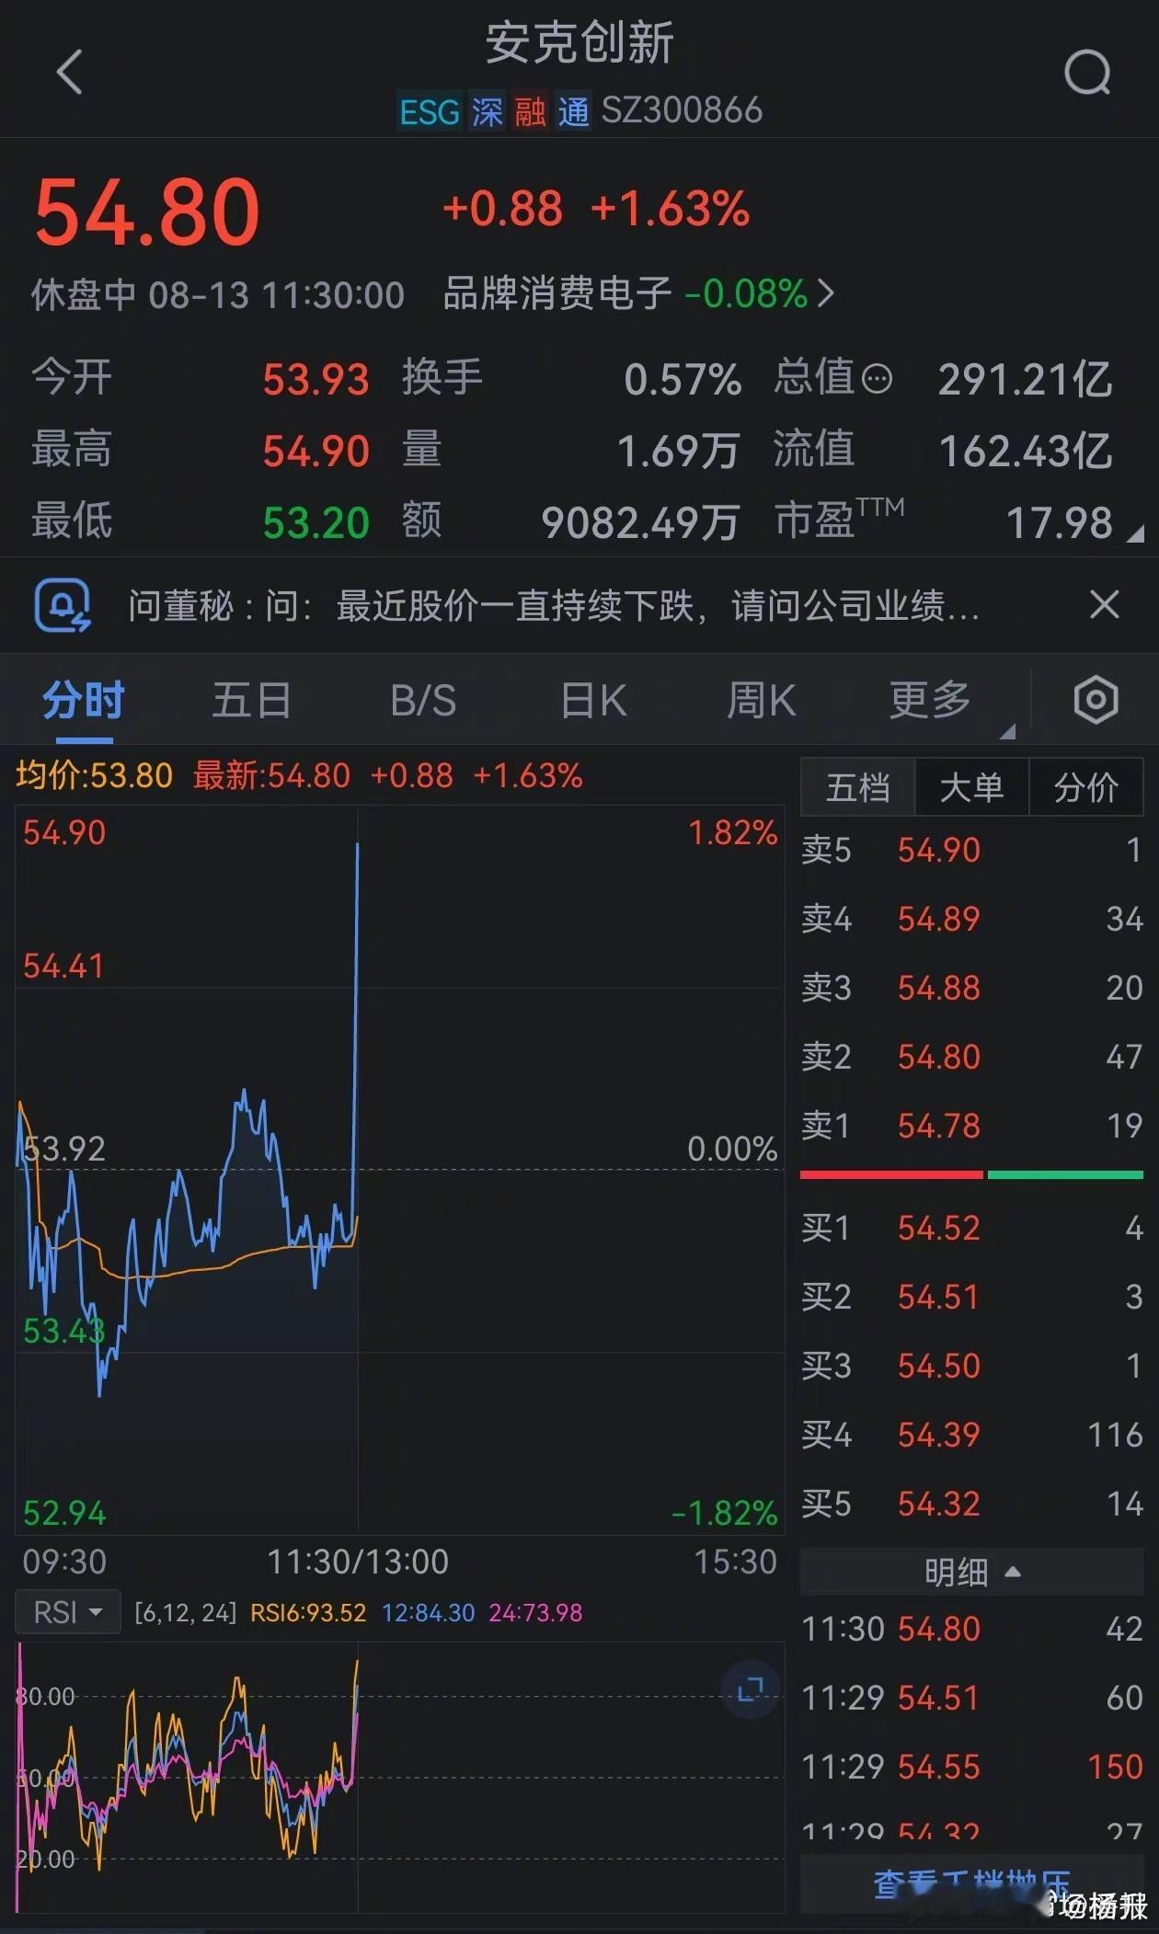Click the RSI indicator sub-chart
This screenshot has height=1934, width=1159.
click(400, 1780)
